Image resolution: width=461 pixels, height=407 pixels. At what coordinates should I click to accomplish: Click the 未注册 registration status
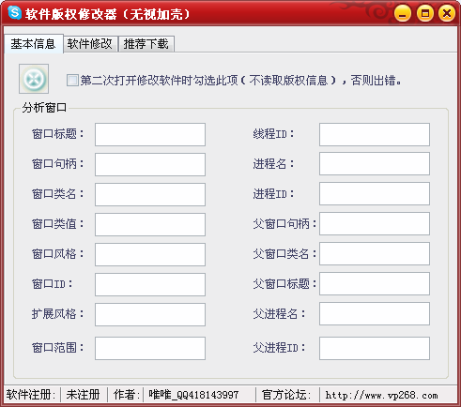[83, 395]
